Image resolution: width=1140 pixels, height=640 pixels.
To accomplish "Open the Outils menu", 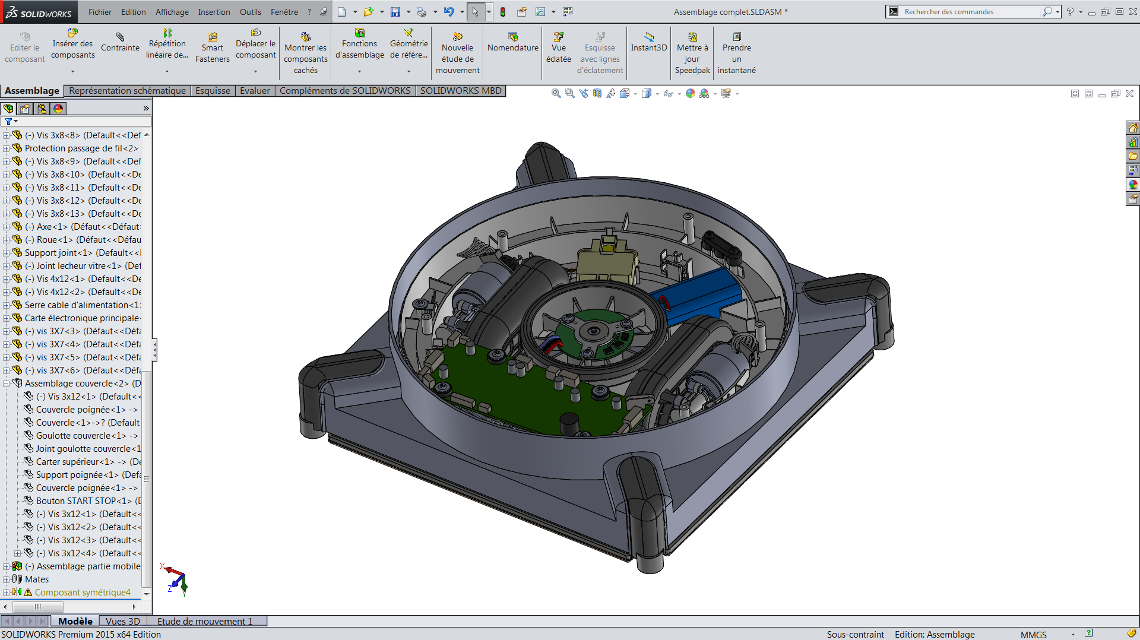I will [x=250, y=12].
